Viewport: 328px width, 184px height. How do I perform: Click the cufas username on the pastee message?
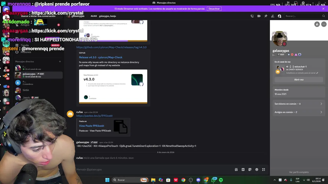(79, 112)
